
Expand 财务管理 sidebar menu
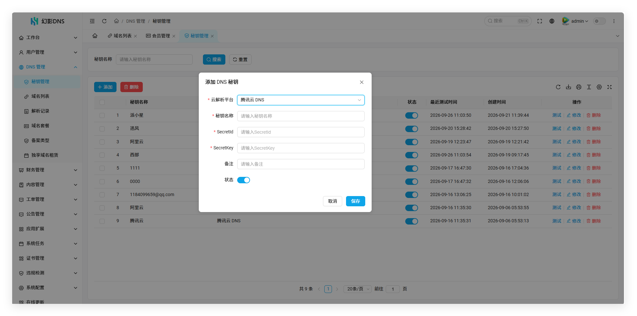click(x=47, y=170)
